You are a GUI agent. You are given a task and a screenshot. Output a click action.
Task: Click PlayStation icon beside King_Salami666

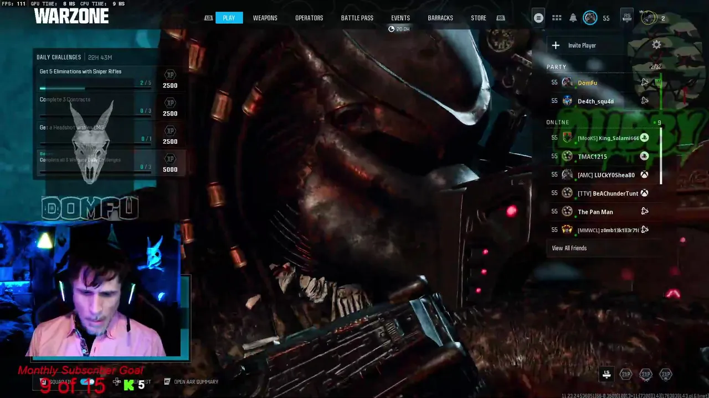(644, 138)
